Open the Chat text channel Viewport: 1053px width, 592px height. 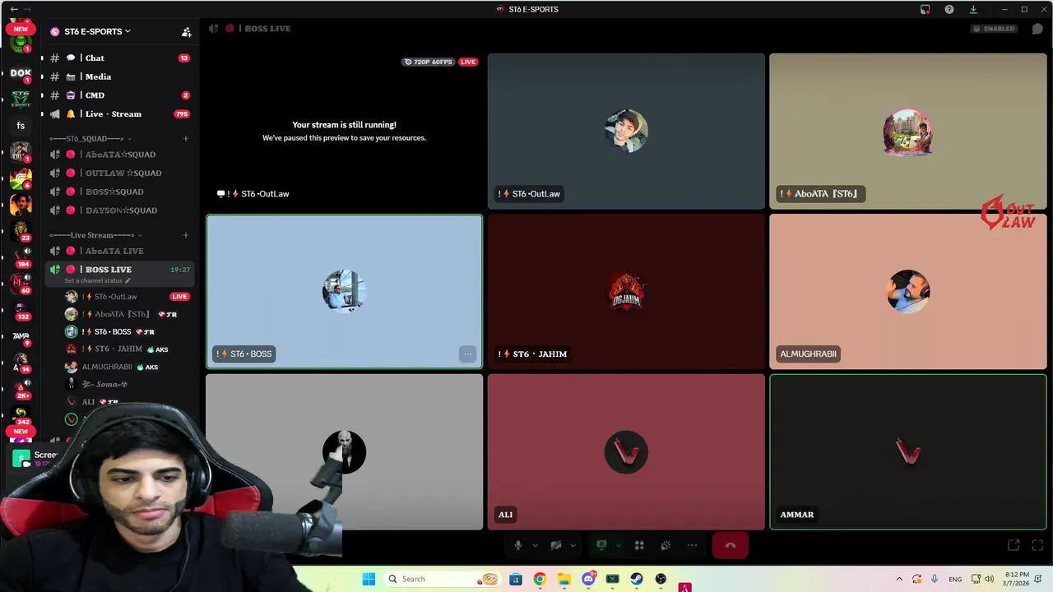(118, 58)
